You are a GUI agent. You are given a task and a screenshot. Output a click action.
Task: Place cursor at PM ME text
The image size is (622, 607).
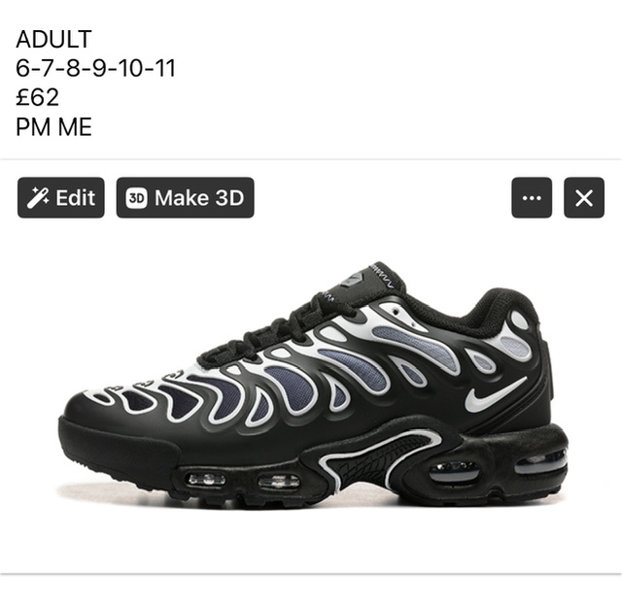pos(54,127)
